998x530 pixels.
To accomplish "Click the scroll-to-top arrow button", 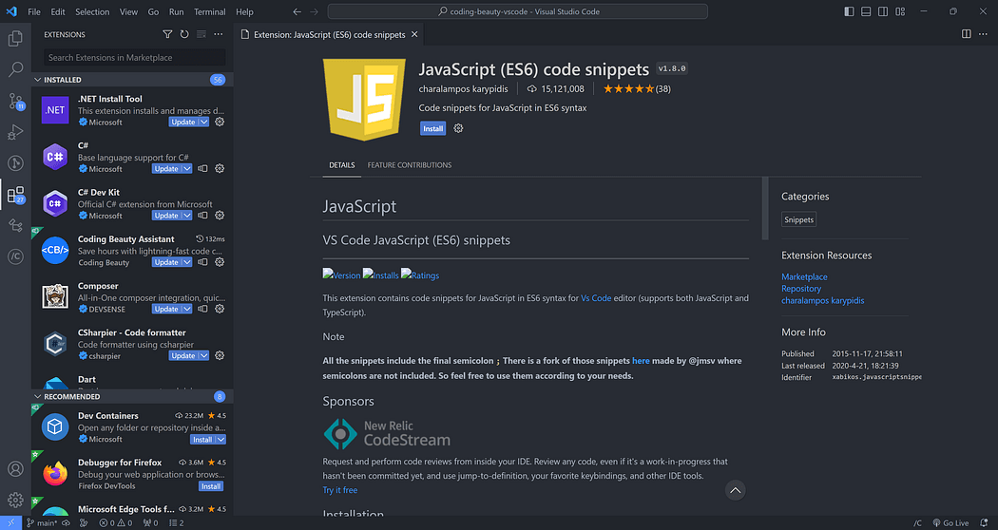I will point(735,490).
